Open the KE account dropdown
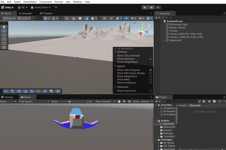Screen dimensions: 226x150 [x=23, y=7]
